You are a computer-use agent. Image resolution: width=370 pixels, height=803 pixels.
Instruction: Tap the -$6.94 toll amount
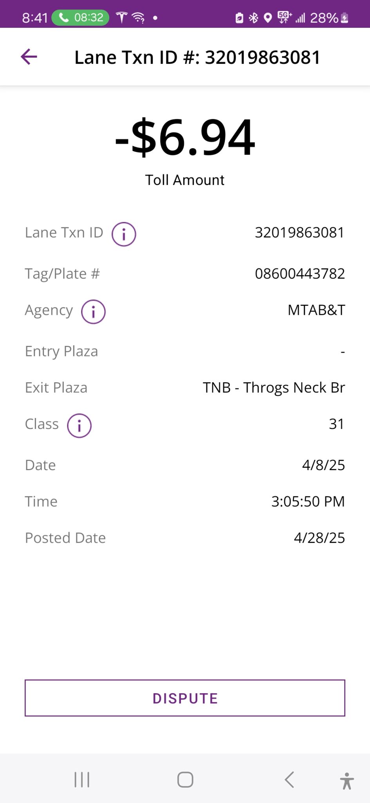[x=185, y=138]
